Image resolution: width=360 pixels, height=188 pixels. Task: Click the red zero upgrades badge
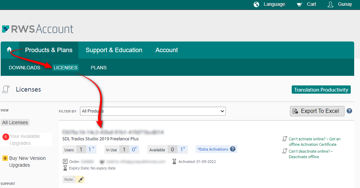[5, 137]
